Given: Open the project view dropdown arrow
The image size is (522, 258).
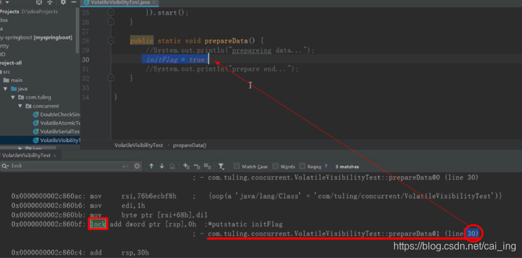Looking at the screenshot, I should point(7,2).
